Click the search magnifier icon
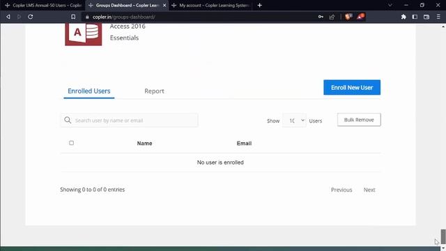 [68, 120]
